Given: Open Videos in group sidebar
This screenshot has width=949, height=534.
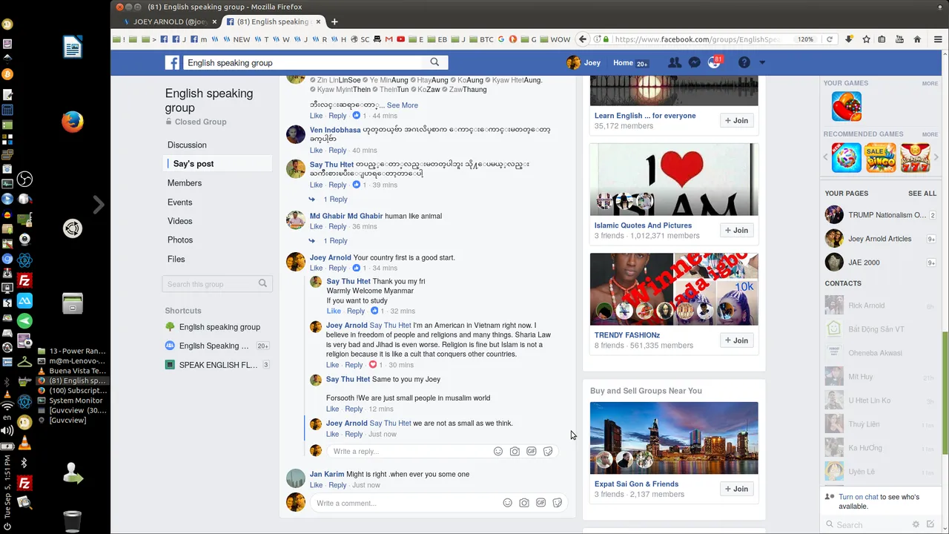Looking at the screenshot, I should [x=179, y=221].
